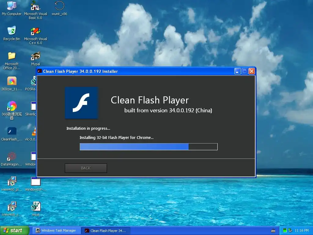
Task: Click the installation progress bar
Action: [x=149, y=147]
